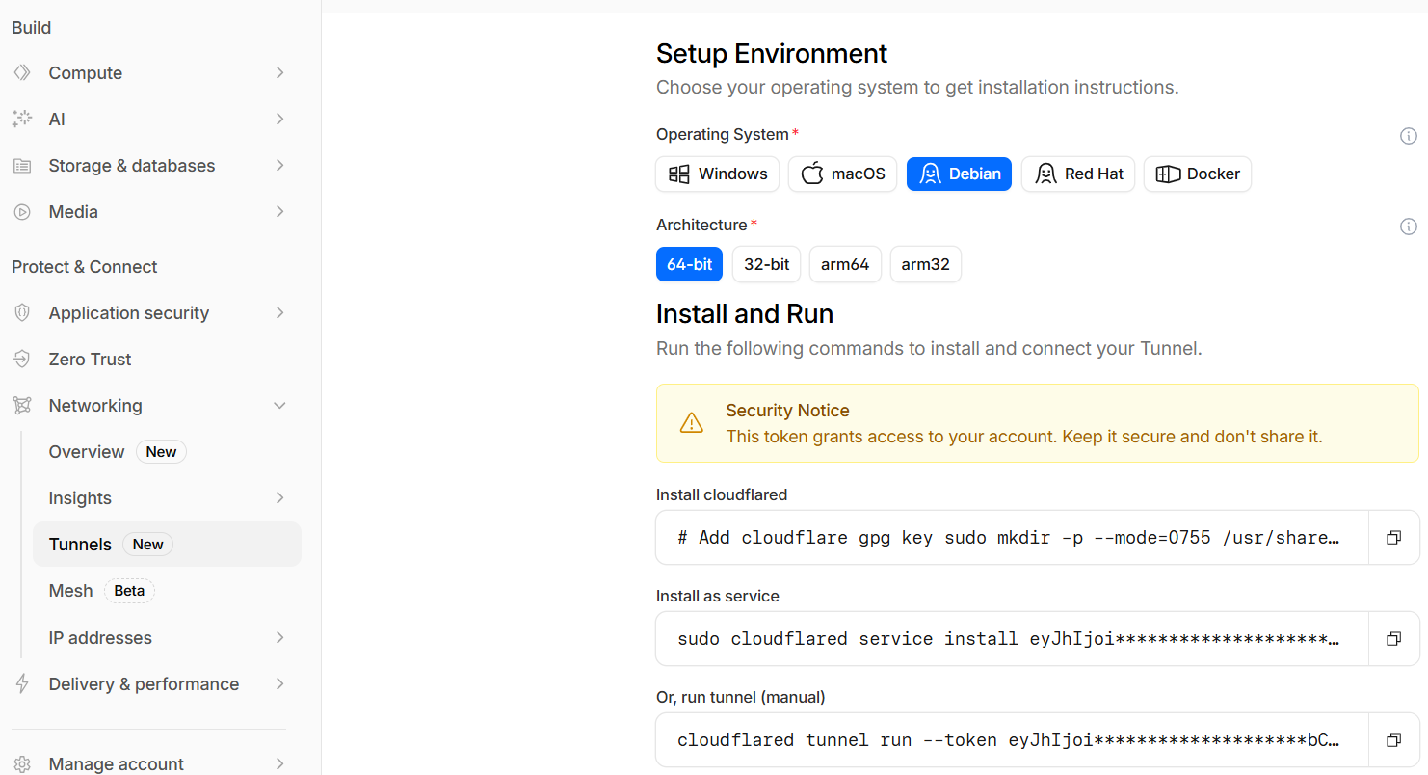Expand Delivery & performance chevron
Image resolution: width=1428 pixels, height=775 pixels.
pyautogui.click(x=279, y=684)
